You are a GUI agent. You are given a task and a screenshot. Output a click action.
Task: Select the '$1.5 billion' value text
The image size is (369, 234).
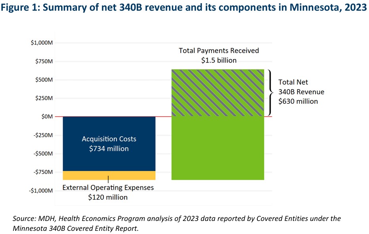218,60
